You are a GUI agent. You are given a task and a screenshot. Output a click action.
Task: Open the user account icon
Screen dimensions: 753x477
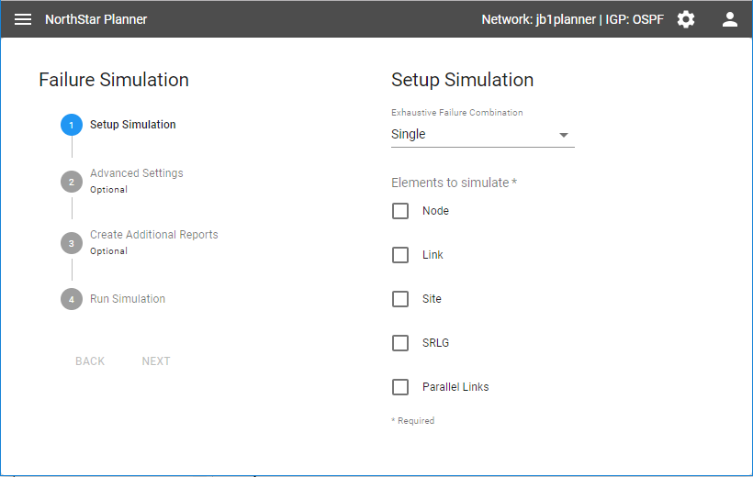click(x=730, y=19)
